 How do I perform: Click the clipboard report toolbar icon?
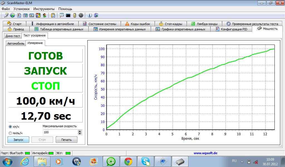pos(53,15)
